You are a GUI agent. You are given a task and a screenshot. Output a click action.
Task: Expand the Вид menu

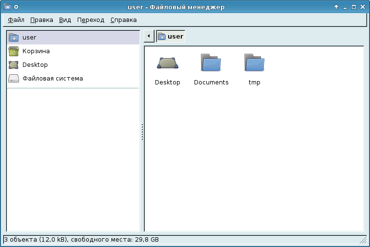[65, 20]
